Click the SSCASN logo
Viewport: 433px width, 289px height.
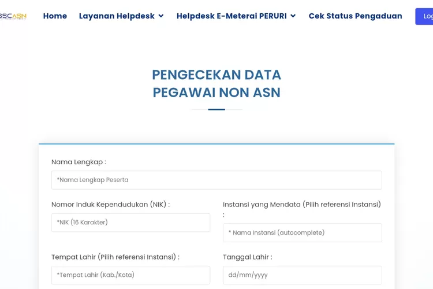coord(13,16)
